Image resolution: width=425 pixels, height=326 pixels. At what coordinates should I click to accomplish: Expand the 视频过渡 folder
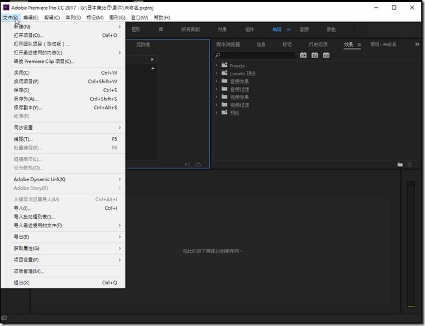coord(216,105)
